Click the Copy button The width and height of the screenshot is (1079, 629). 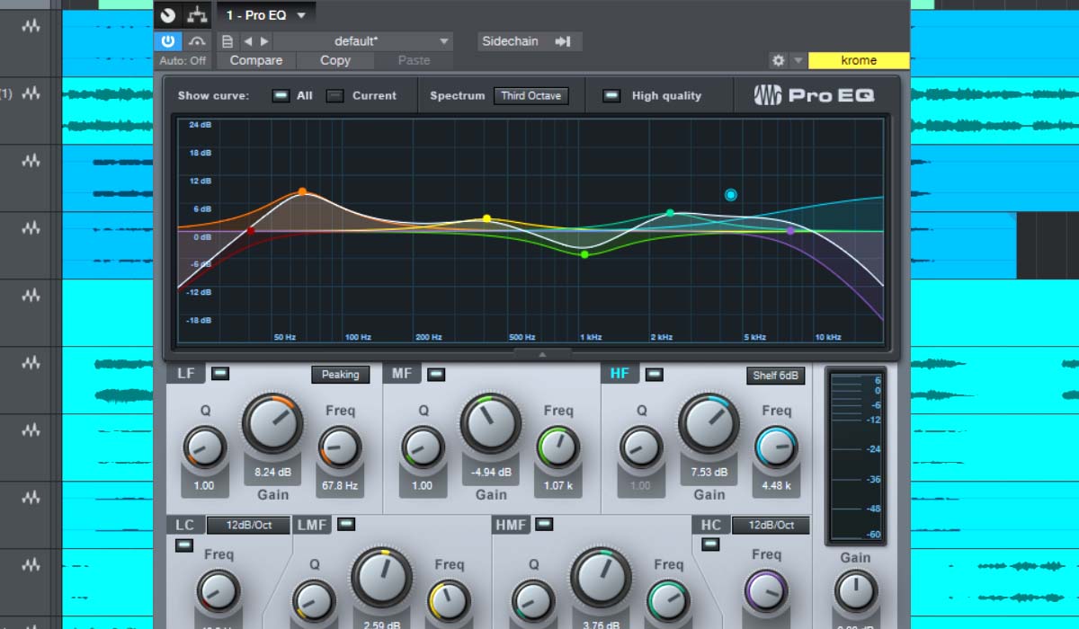(334, 60)
